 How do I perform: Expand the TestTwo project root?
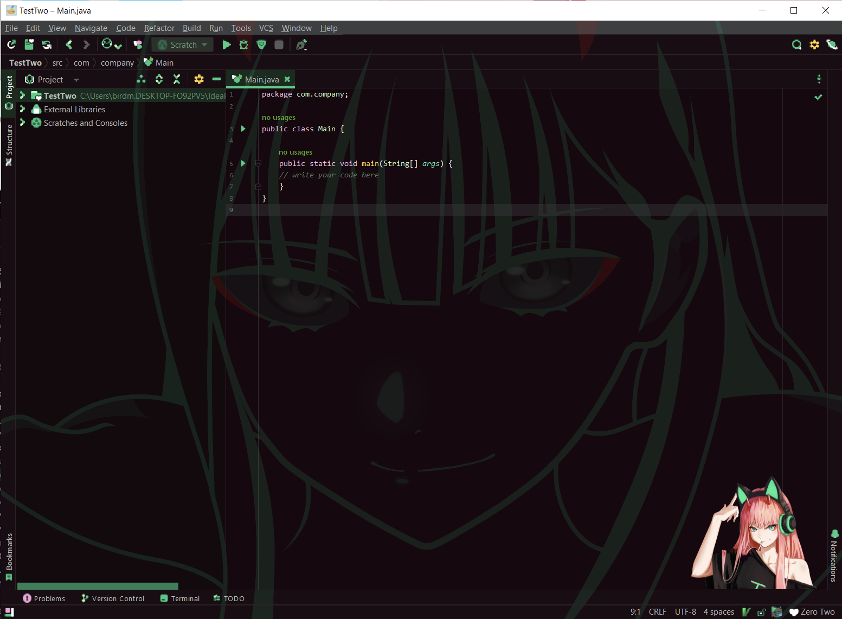22,95
